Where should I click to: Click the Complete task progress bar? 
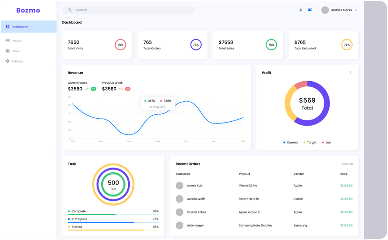coord(113,215)
